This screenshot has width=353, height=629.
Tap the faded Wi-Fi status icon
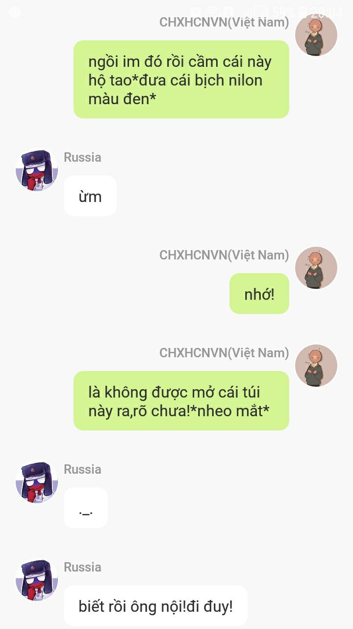point(213,11)
